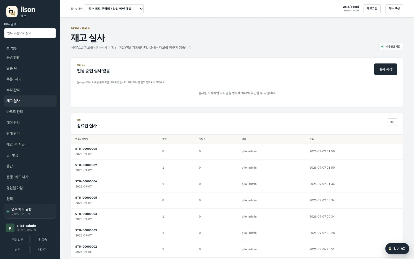Open count record STK-00000008
The height and width of the screenshot is (259, 414).
coord(237,152)
